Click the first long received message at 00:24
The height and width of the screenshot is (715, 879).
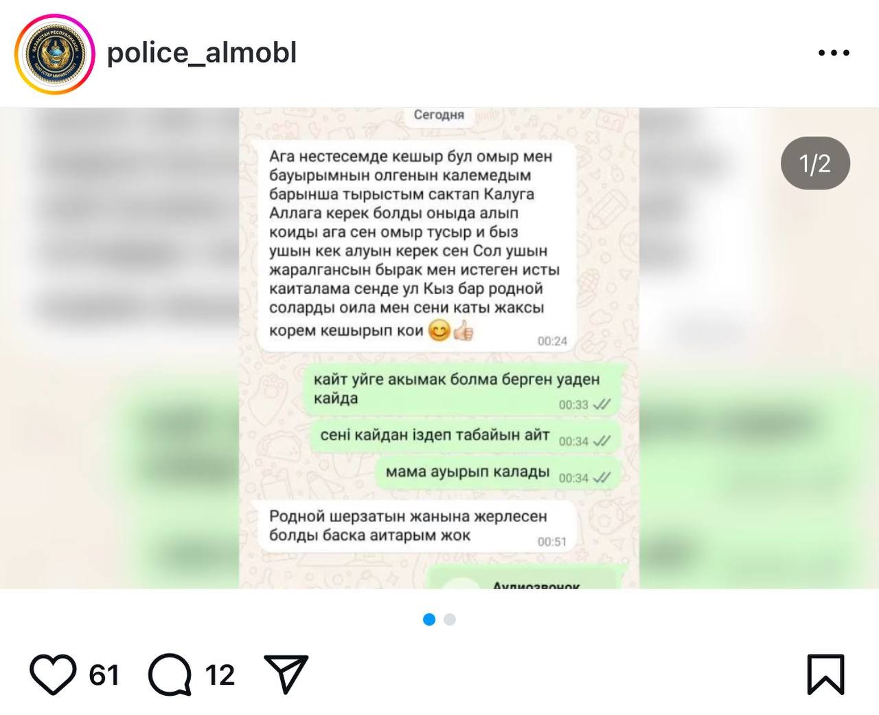tap(418, 245)
